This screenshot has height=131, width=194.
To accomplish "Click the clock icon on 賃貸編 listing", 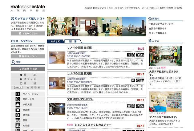I will [138, 80].
